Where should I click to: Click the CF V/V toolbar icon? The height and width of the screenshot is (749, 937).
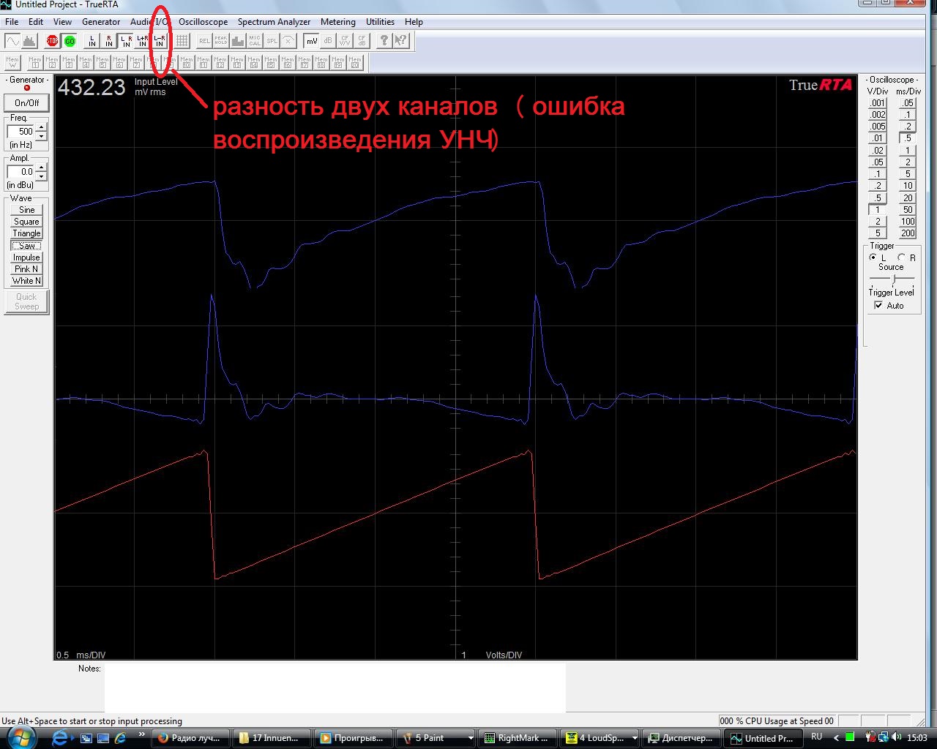click(346, 41)
